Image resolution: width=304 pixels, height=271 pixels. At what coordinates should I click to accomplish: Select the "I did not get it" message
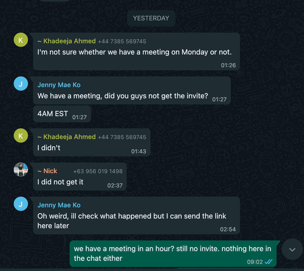tap(60, 182)
